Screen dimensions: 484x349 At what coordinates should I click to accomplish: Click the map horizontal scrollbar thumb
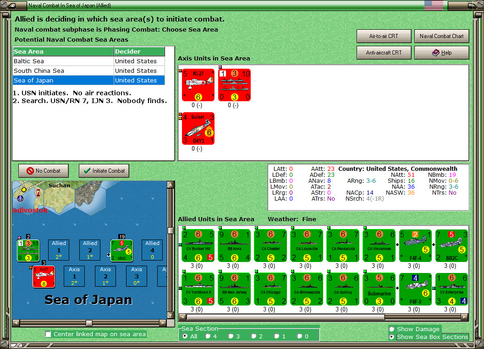[x=89, y=323]
